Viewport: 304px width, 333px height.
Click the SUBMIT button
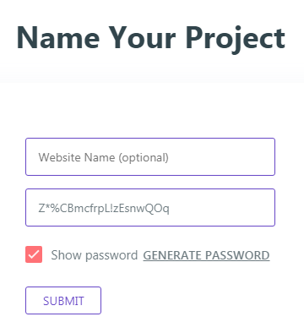[63, 301]
